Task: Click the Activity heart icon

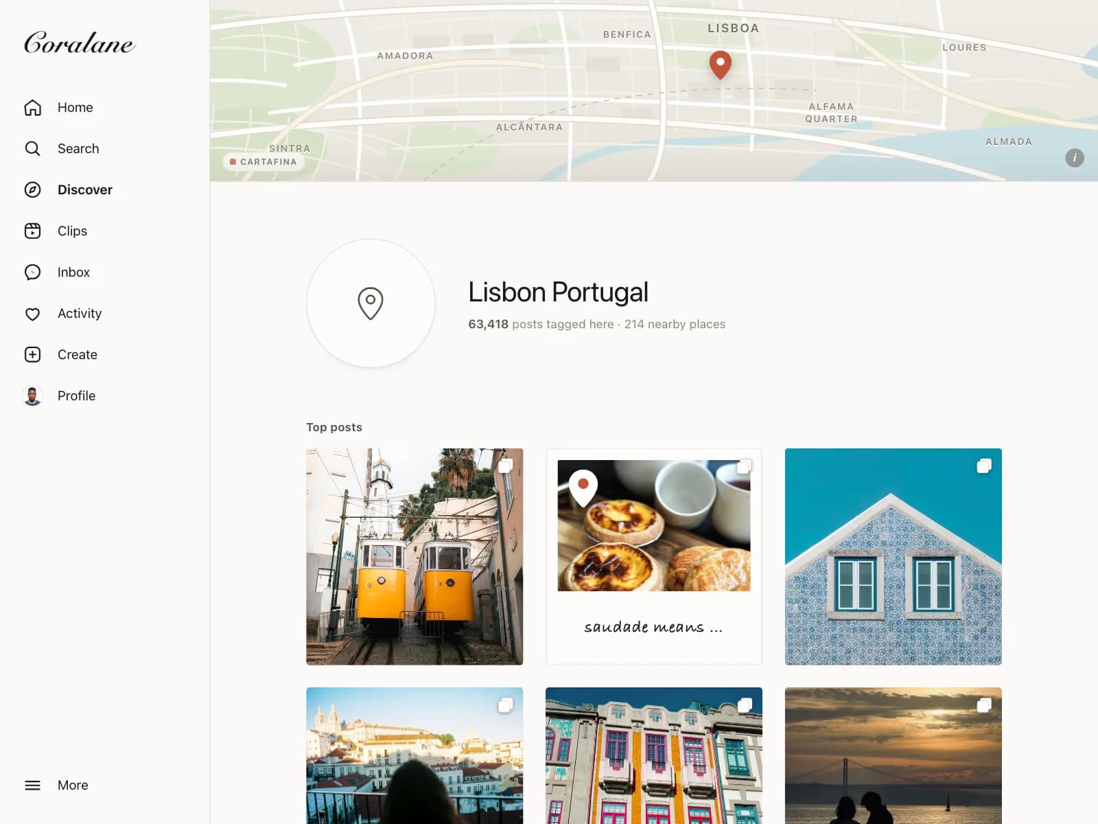Action: 33,314
